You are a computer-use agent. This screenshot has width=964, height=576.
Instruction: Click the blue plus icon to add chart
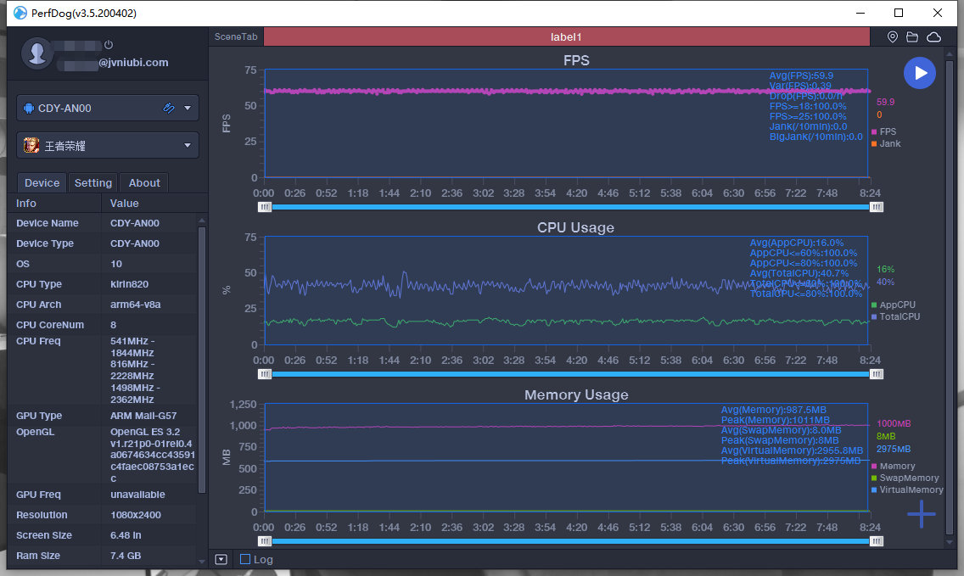pyautogui.click(x=921, y=513)
